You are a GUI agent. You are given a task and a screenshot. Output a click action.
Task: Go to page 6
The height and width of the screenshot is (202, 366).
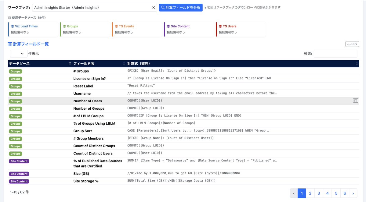pos(345,193)
